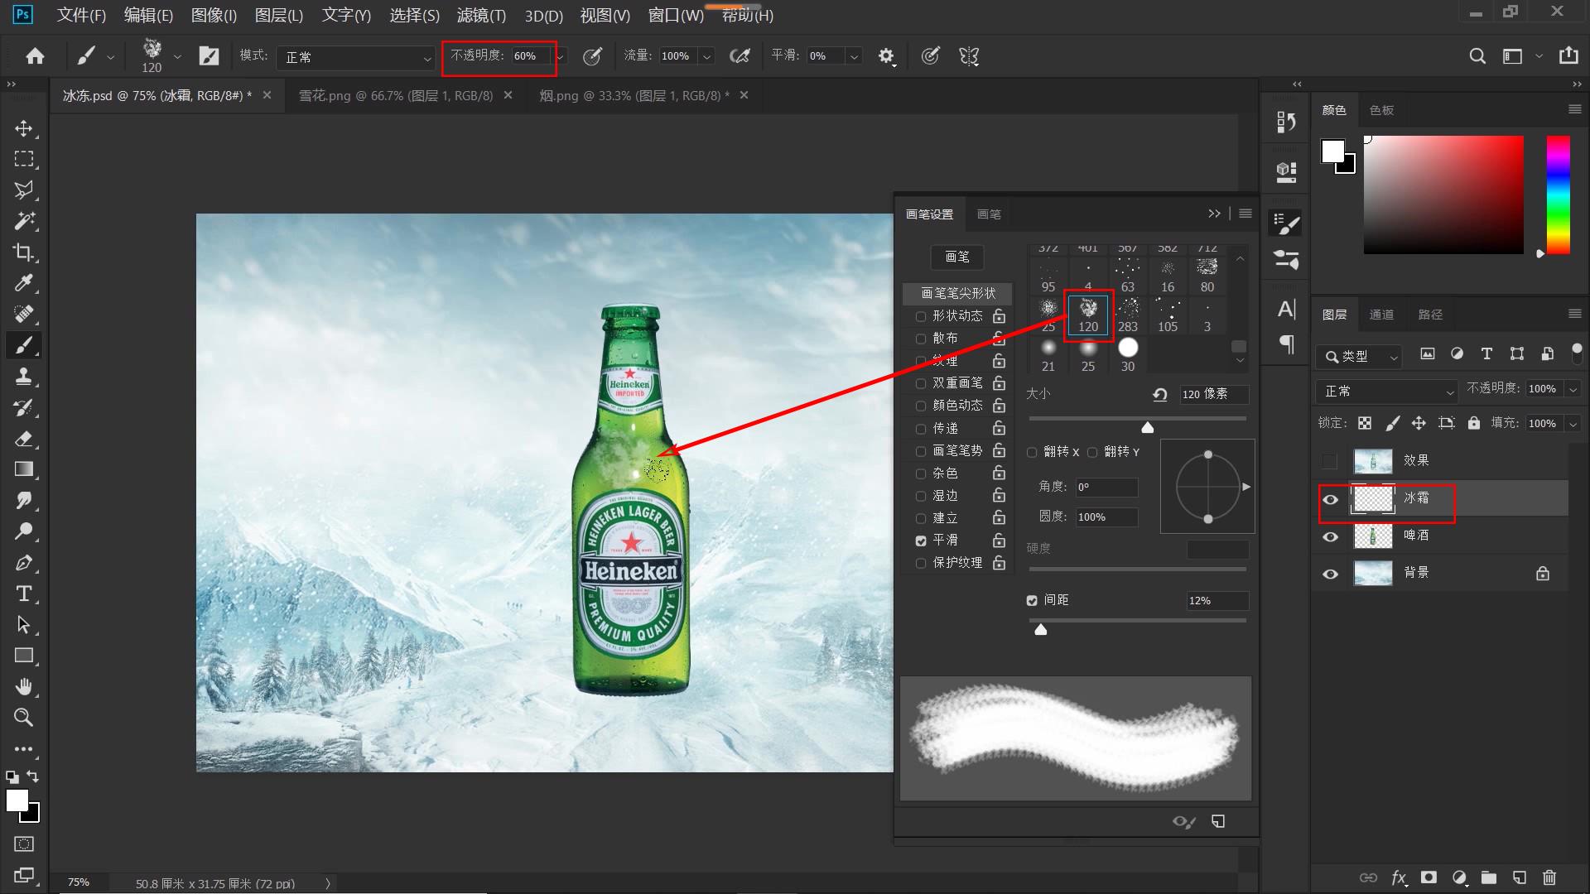Click the 画笔 button in brush settings

tap(957, 257)
